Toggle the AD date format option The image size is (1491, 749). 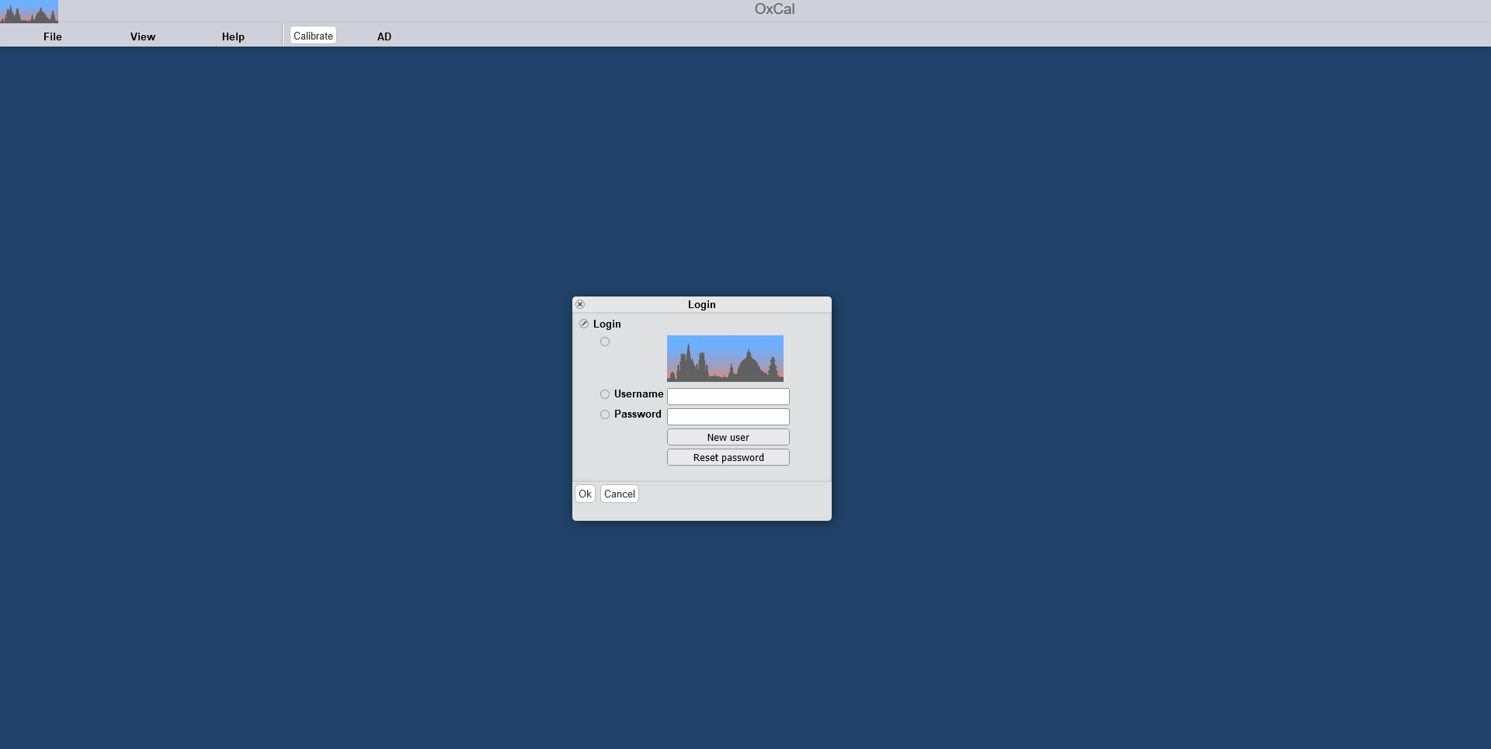(384, 36)
